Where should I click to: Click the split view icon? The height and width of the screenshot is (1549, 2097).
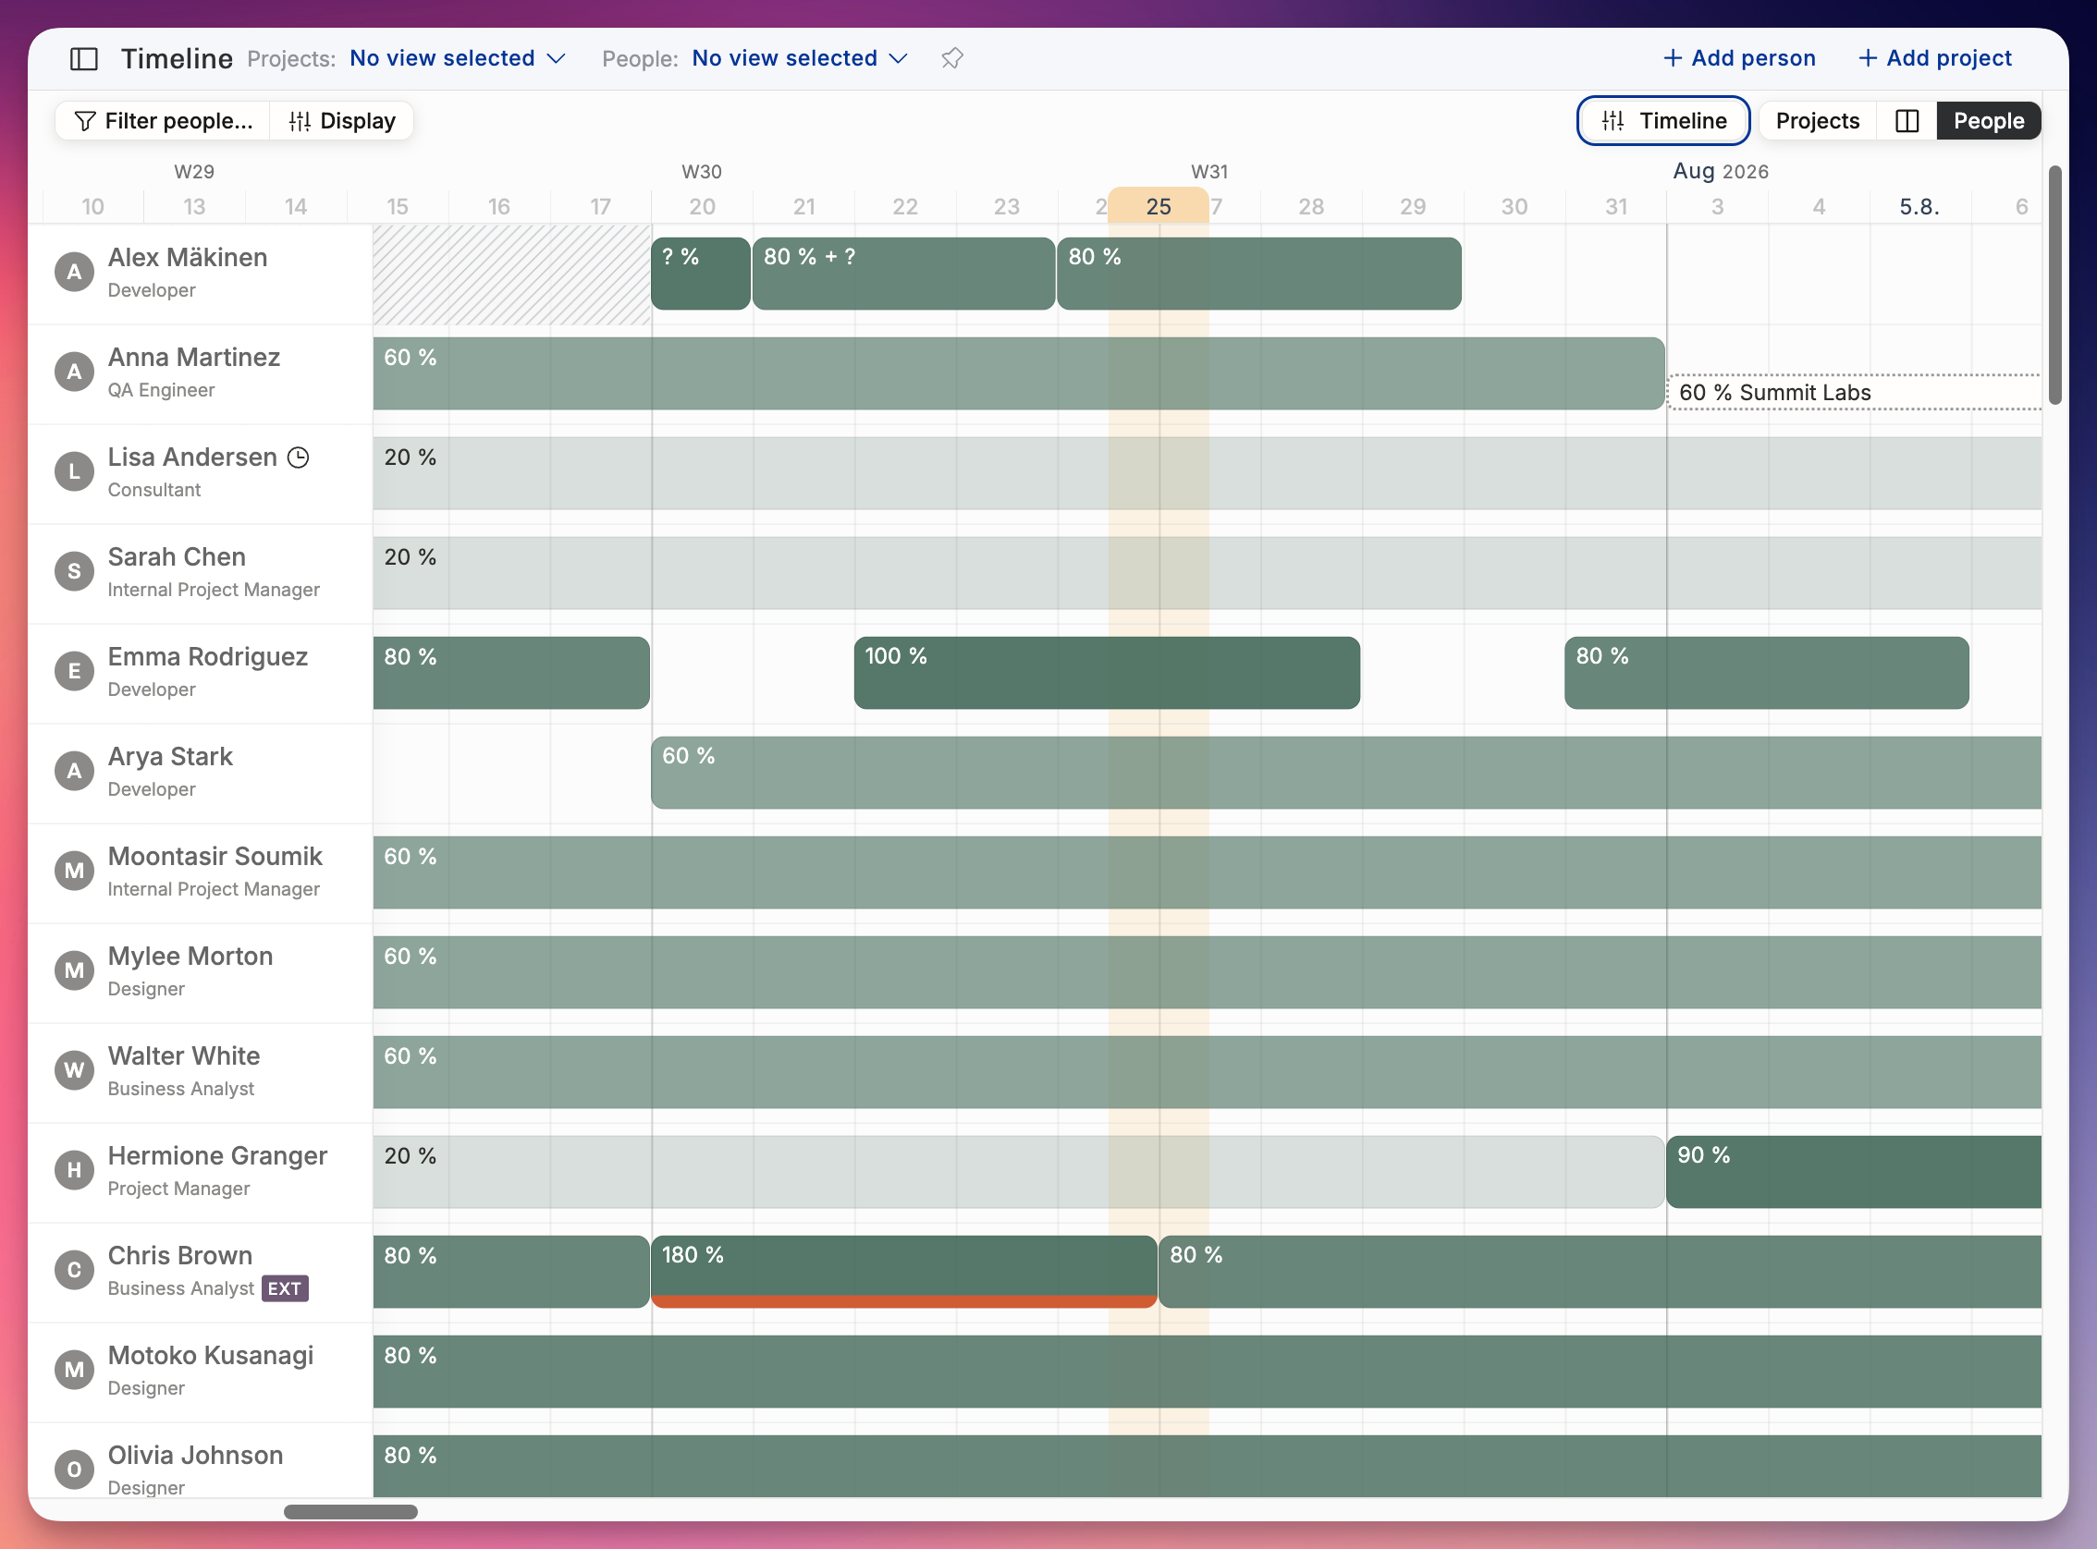click(1907, 121)
